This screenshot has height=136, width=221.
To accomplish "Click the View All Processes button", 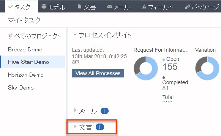I will point(98,73).
